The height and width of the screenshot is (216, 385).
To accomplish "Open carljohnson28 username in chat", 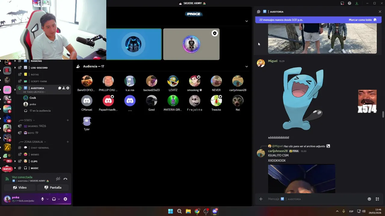I will [278, 151].
